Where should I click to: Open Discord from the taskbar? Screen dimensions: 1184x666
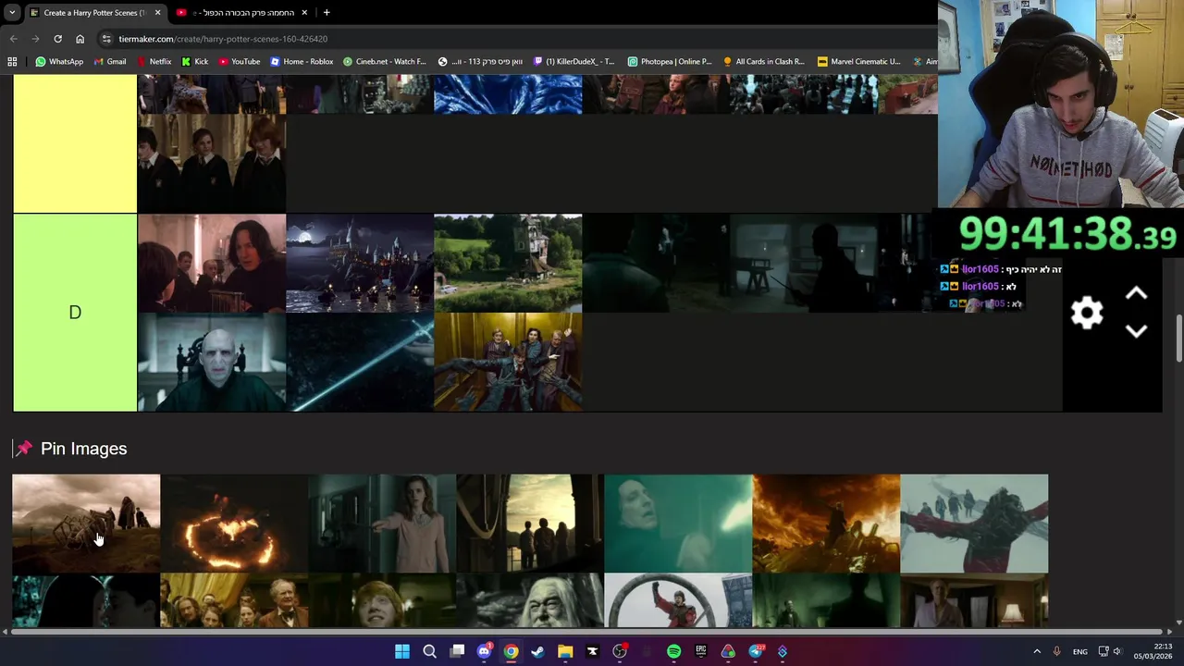click(484, 651)
